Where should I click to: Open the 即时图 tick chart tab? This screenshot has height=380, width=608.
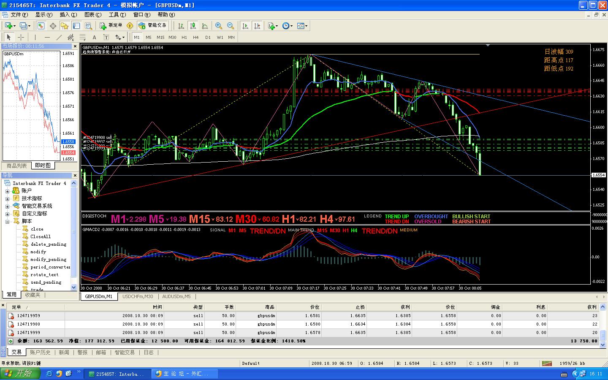(x=43, y=166)
